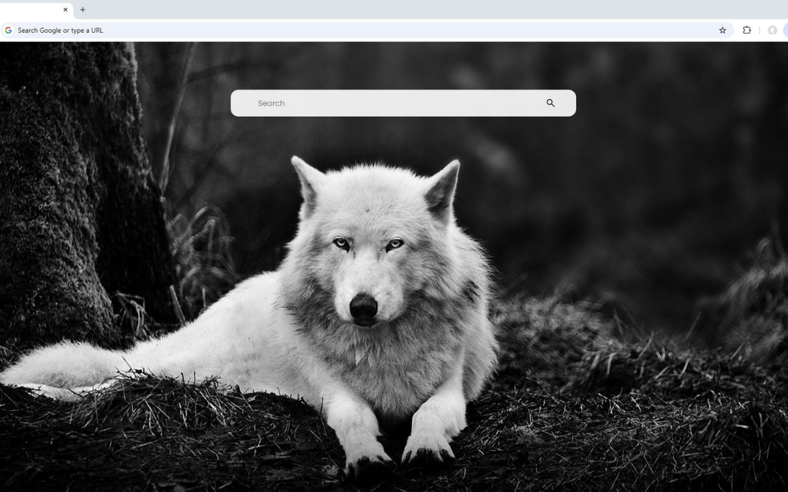Click the magnifying glass in the search box
Viewport: 788px width, 492px height.
coord(550,103)
